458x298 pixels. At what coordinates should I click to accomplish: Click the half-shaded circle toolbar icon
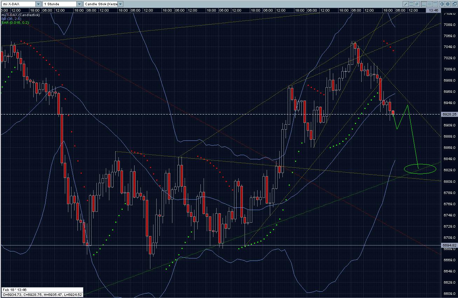(x=442, y=4)
